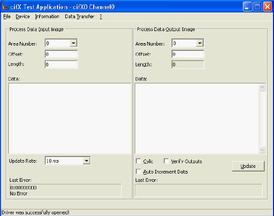Click the scroll up arrow in Output Data box

pos(262,88)
